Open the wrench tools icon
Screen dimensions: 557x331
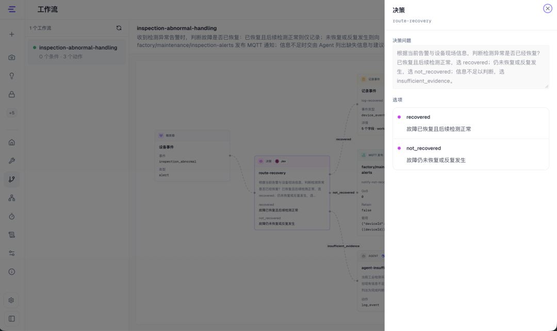click(x=12, y=161)
